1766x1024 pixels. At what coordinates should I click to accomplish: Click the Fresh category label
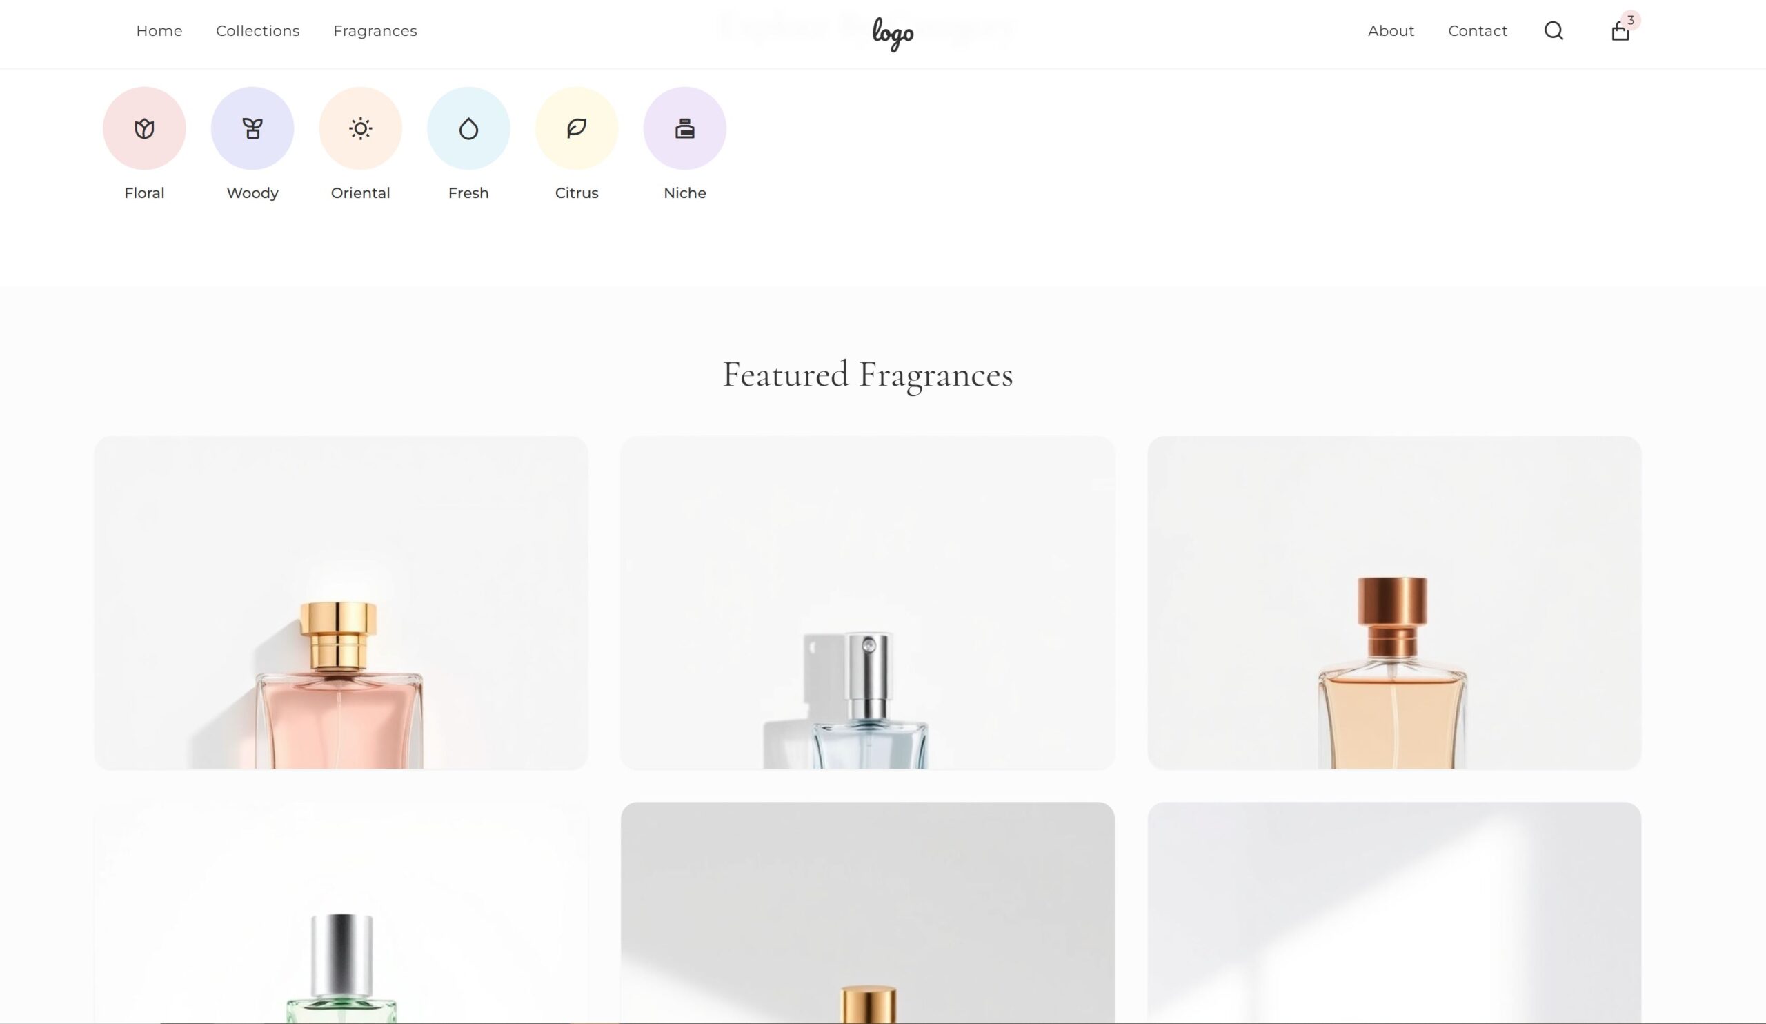pos(469,193)
